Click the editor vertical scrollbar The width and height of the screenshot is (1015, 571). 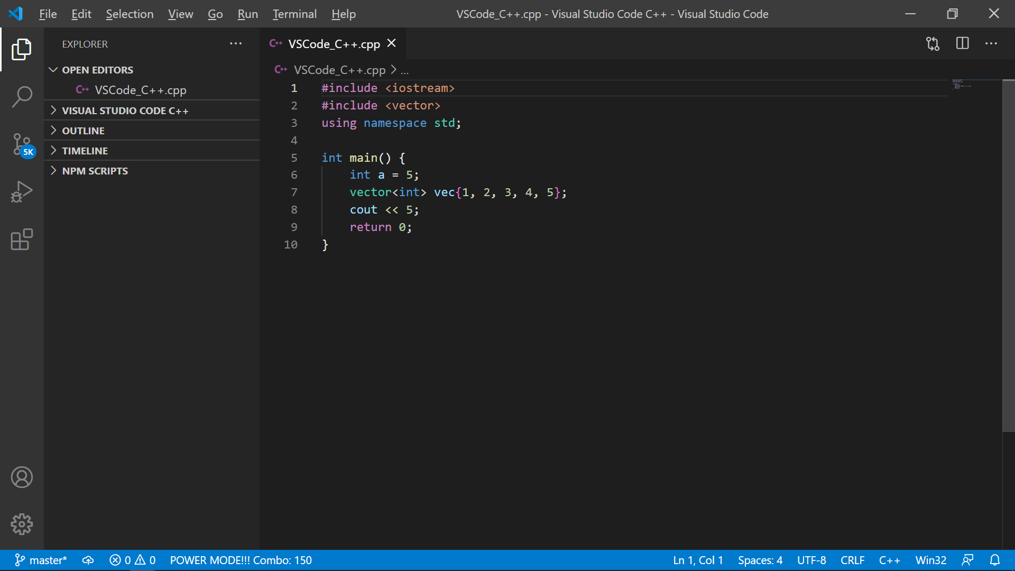click(1008, 254)
